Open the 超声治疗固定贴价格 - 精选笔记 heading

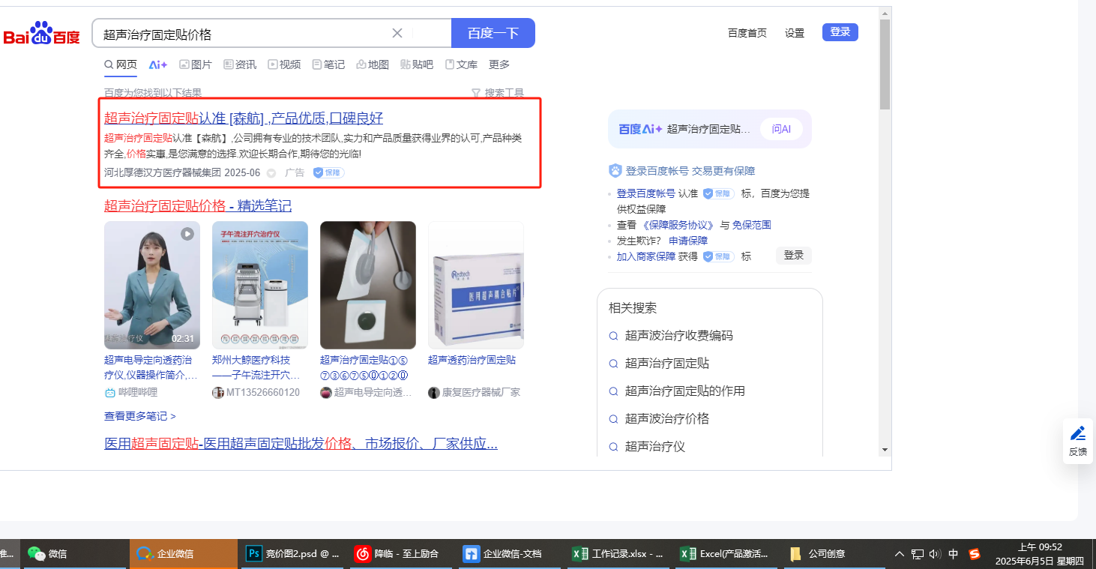point(198,205)
